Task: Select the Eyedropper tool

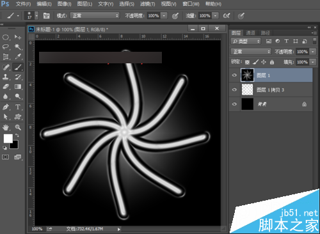Action: [18, 57]
